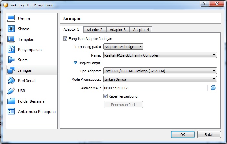This screenshot has width=227, height=144.
Task: Open the Nama adapter dropdown
Action: (160, 55)
